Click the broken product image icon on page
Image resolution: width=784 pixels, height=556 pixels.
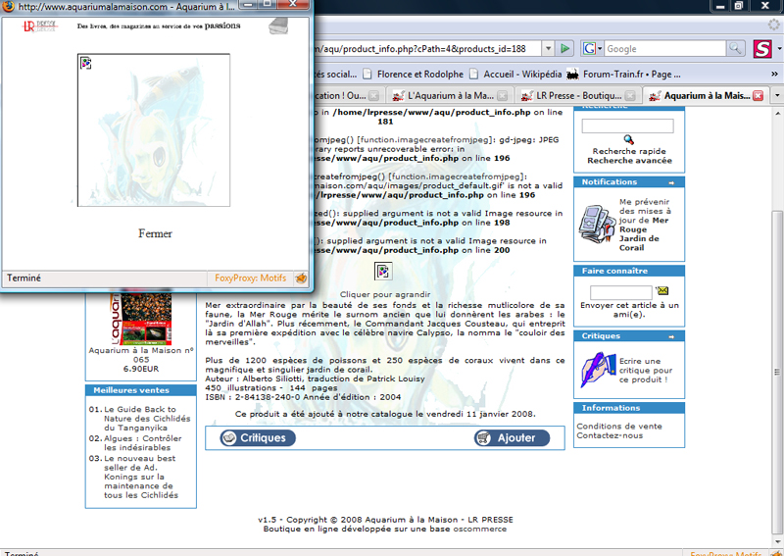coord(383,272)
